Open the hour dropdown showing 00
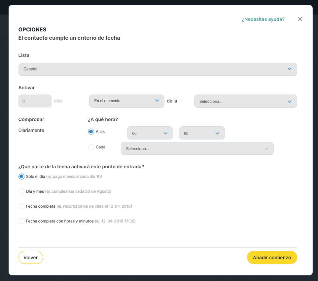Screen dimensions: 318x281 150,133
